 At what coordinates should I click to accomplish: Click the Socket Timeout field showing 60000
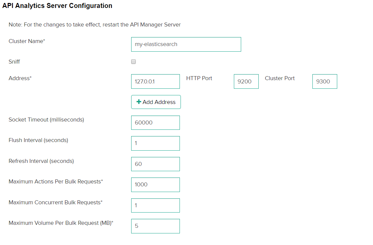coord(155,122)
